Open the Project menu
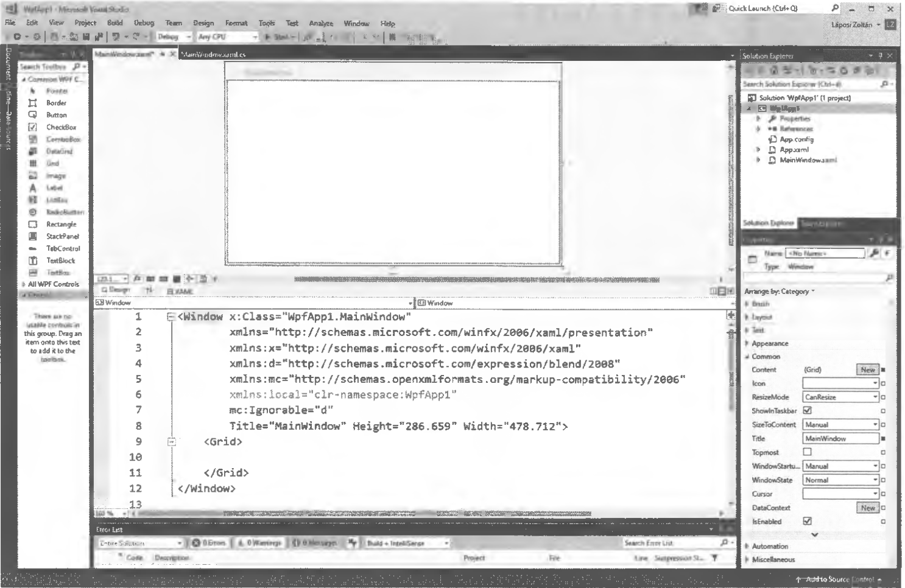 85,23
